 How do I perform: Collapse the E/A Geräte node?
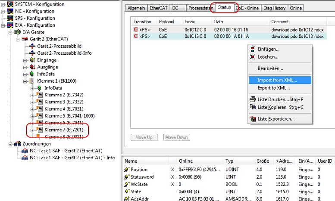(x=10, y=33)
